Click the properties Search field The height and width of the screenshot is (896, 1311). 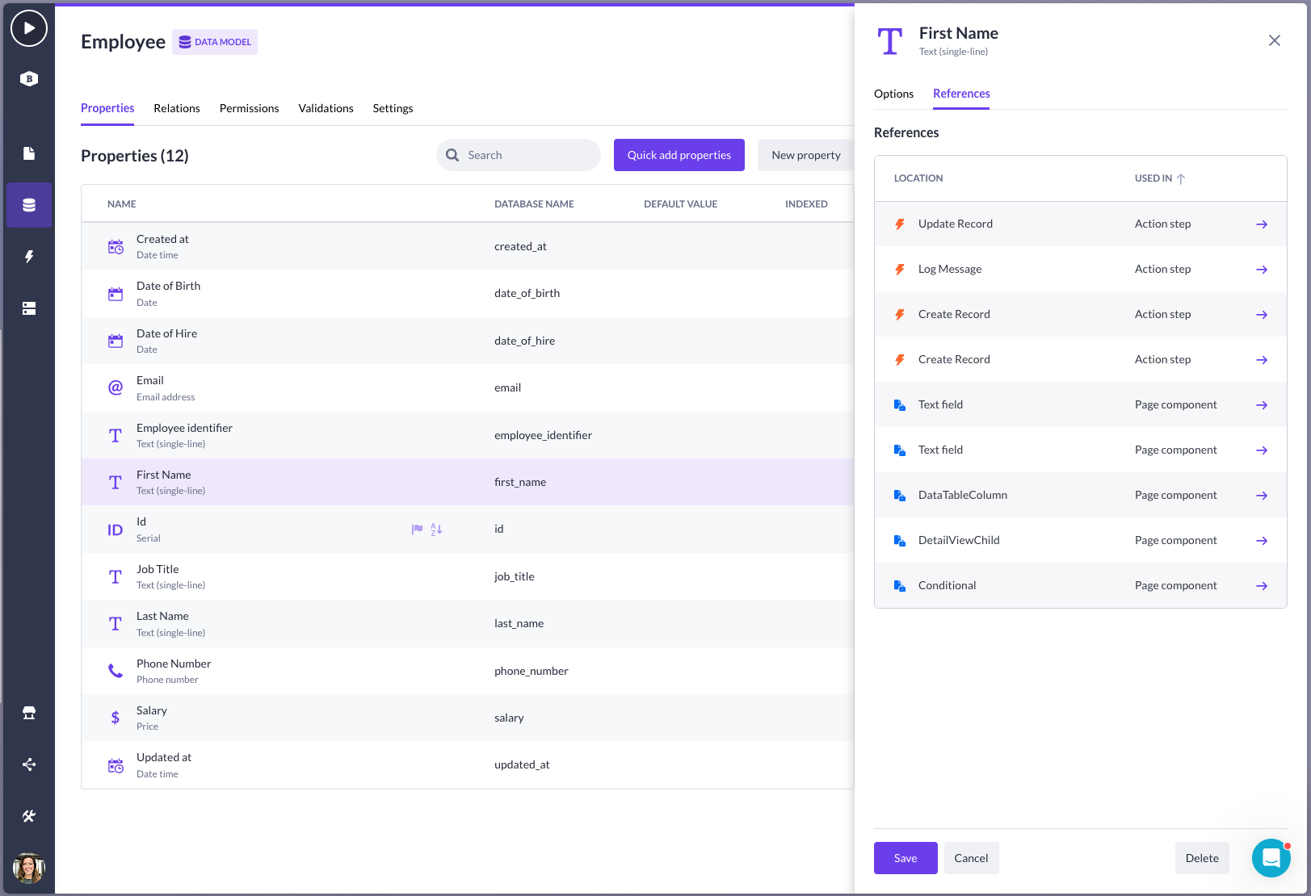pyautogui.click(x=518, y=154)
